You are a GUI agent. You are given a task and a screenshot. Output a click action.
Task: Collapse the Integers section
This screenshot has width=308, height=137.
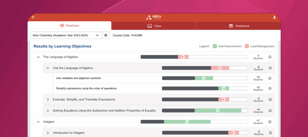point(38,122)
